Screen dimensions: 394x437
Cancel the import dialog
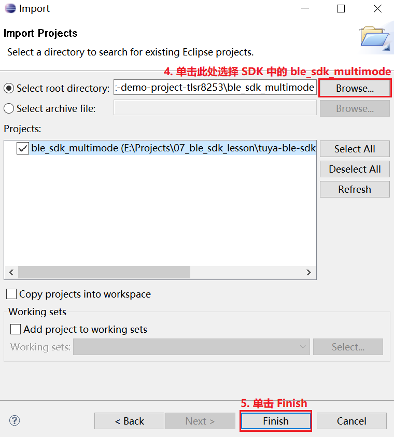click(x=351, y=421)
